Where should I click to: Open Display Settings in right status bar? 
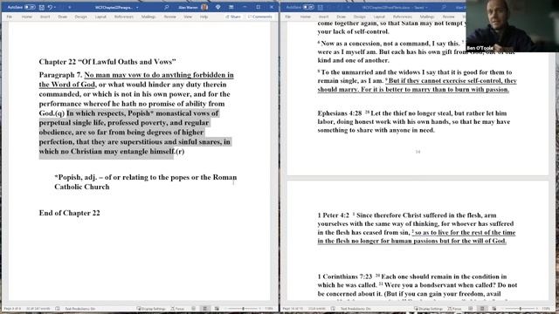428,309
